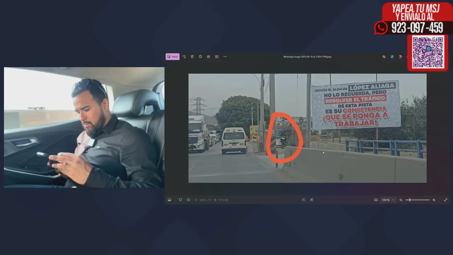Adjust the zoom slider handle
The image size is (453, 255).
(x=410, y=200)
